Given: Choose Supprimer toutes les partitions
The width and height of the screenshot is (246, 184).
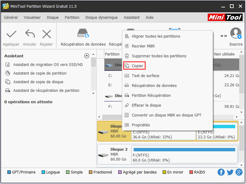Looking at the screenshot, I should (x=159, y=56).
